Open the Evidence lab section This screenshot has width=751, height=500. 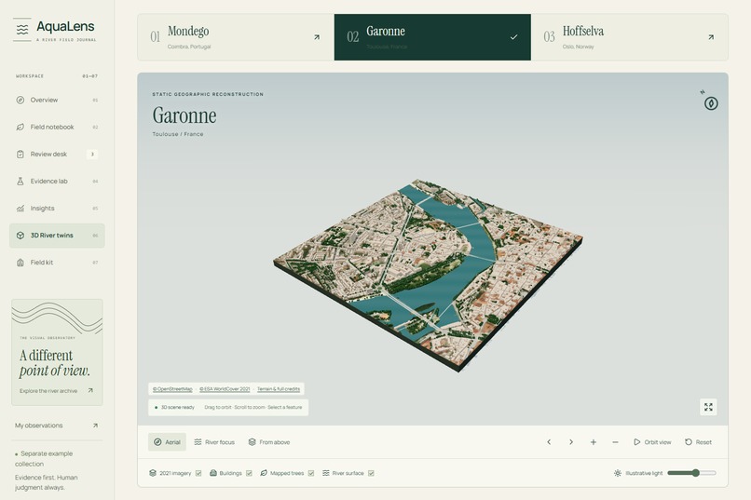57,182
